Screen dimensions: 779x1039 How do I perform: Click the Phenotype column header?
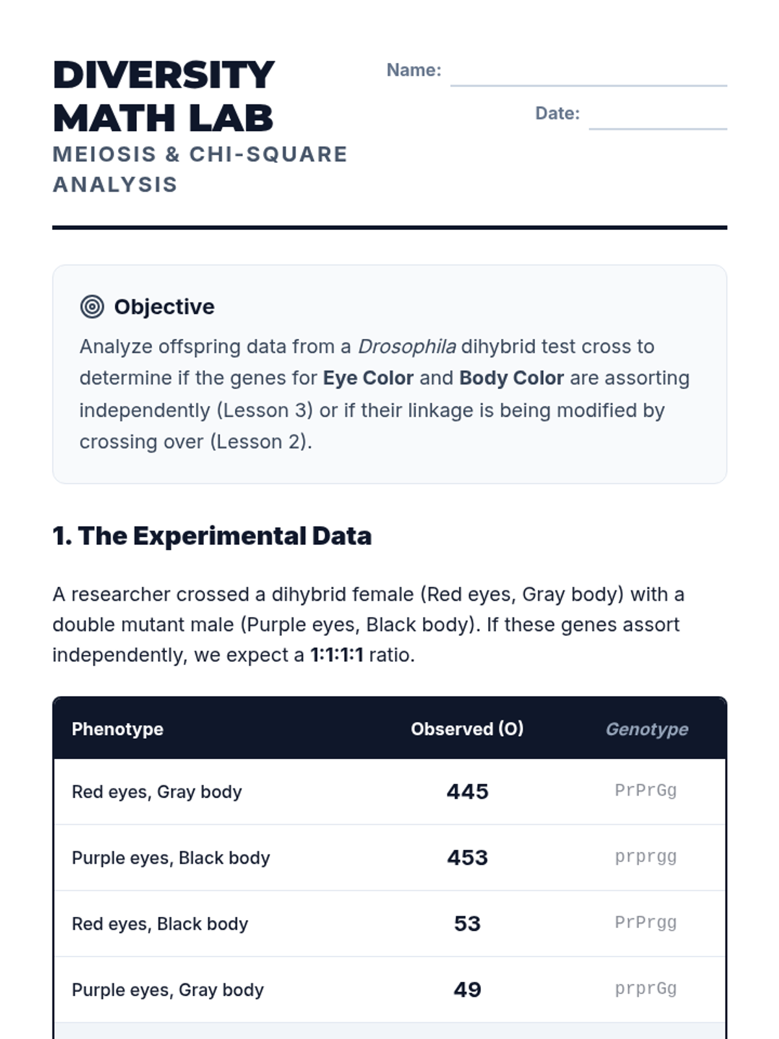[117, 729]
